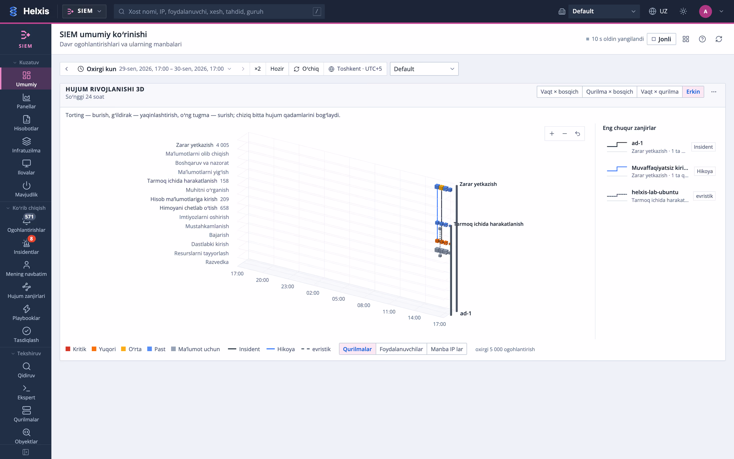This screenshot has width=734, height=459.
Task: Reset the 3D chart view
Action: pyautogui.click(x=577, y=134)
